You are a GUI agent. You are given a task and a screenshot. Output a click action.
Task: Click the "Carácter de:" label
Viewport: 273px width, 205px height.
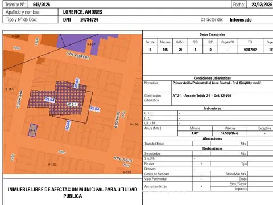[212, 19]
